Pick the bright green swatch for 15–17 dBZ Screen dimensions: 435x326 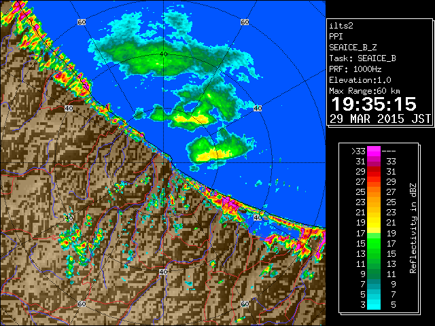374,243
